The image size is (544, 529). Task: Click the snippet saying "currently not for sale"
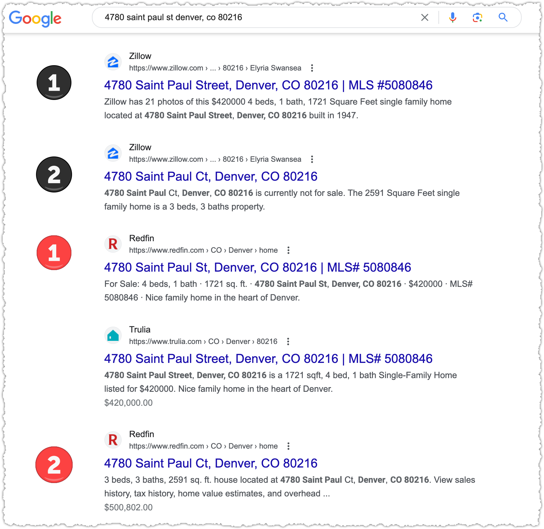point(282,200)
